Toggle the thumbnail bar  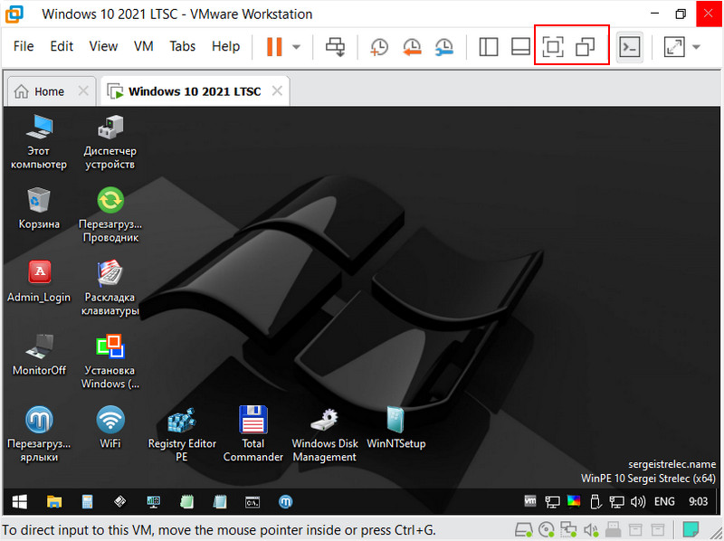[x=520, y=47]
